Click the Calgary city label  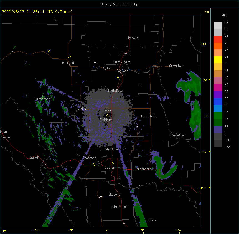[111, 168]
